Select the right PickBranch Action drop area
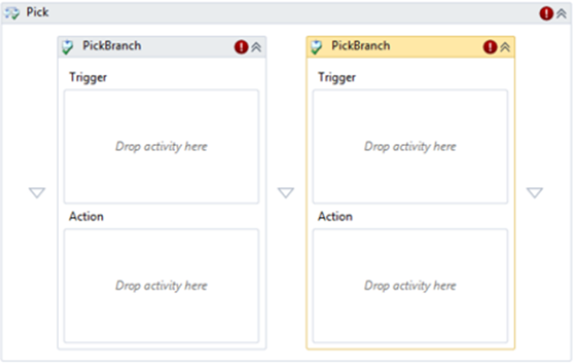The width and height of the screenshot is (576, 363). click(x=410, y=286)
